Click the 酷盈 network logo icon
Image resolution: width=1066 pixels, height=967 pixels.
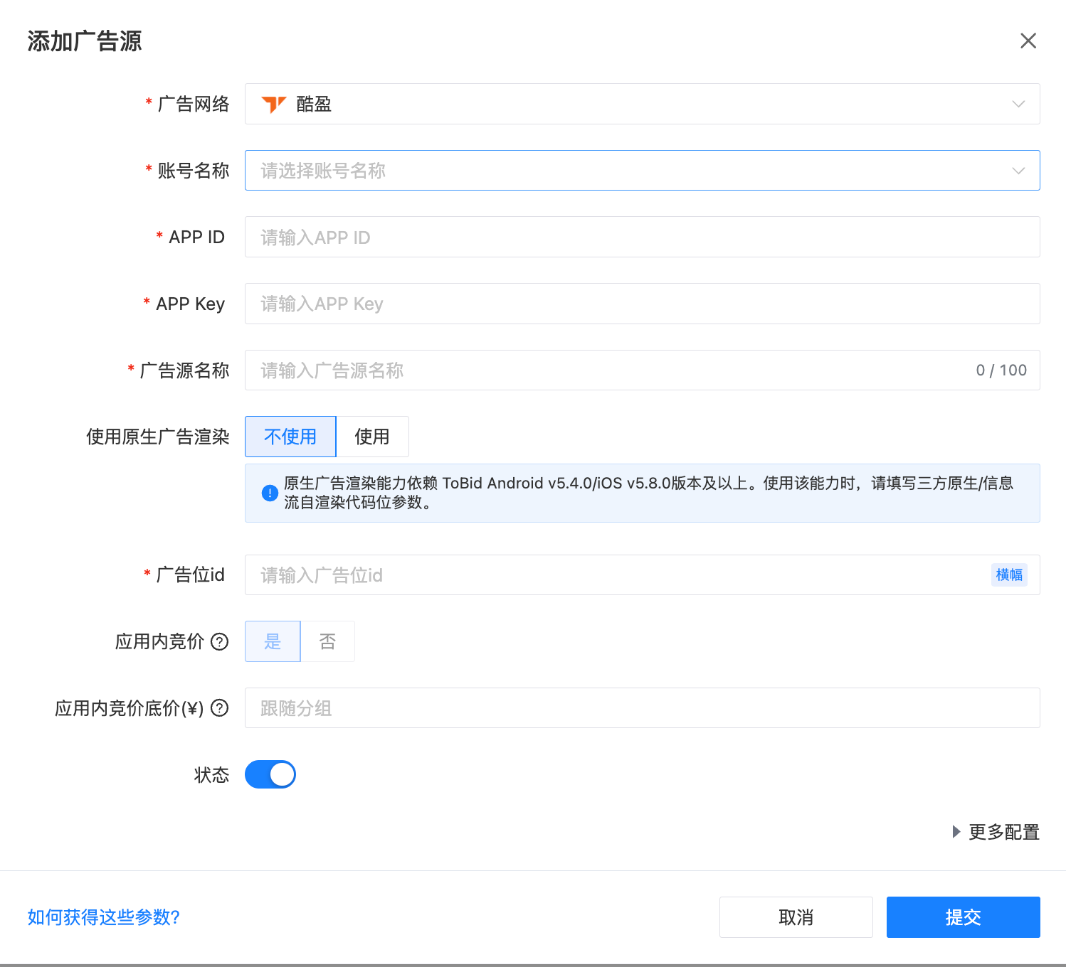(273, 105)
